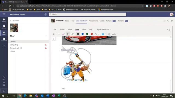This screenshot has height=98, width=175.
Task: Open Teams section in sidebar
Action: (4, 33)
